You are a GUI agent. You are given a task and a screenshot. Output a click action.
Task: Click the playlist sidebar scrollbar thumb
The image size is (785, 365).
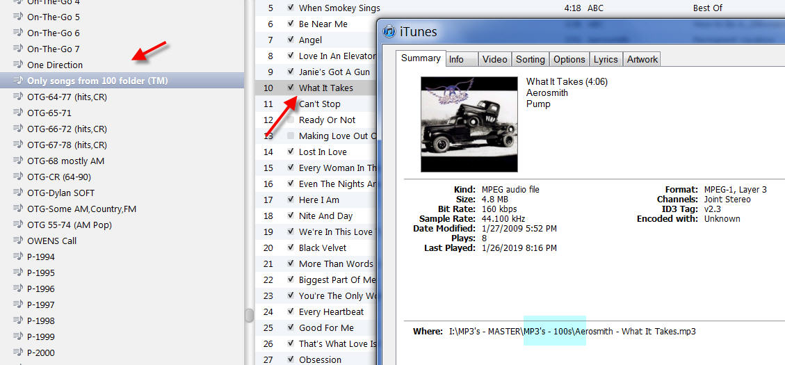(249, 316)
